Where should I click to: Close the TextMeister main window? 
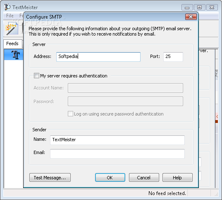pos(212,7)
